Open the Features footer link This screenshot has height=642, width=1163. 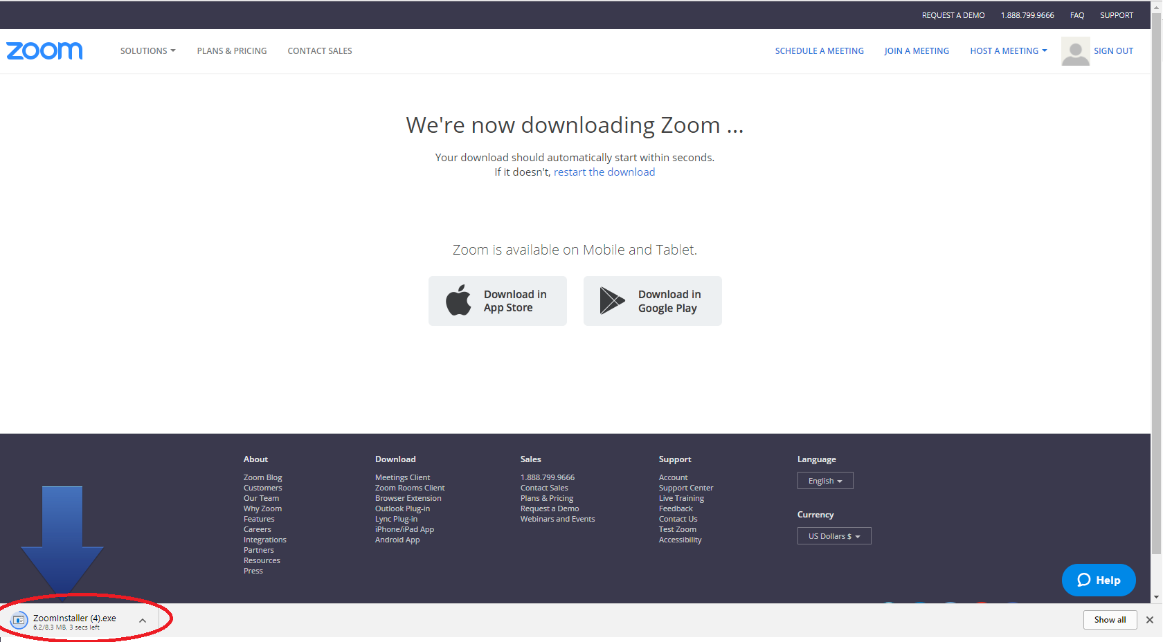click(259, 519)
